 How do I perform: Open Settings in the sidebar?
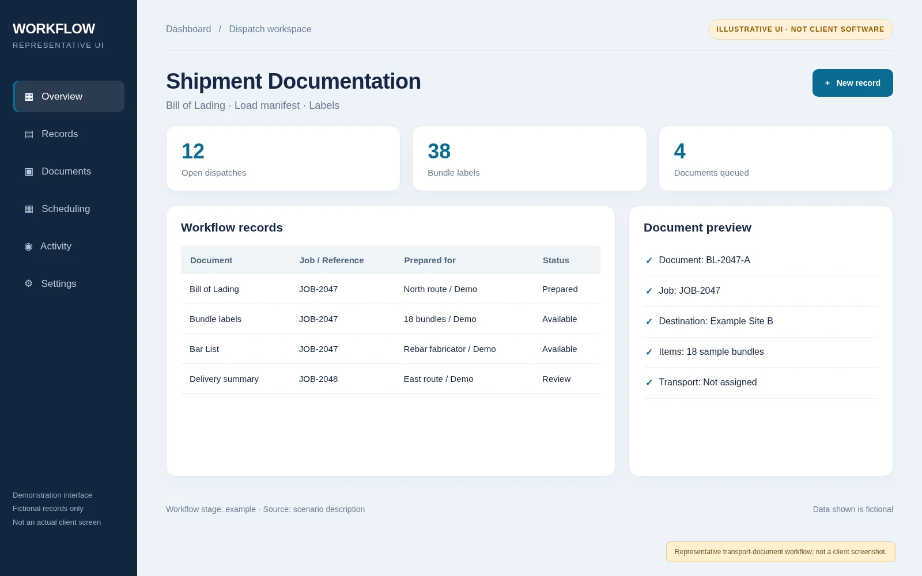point(69,283)
